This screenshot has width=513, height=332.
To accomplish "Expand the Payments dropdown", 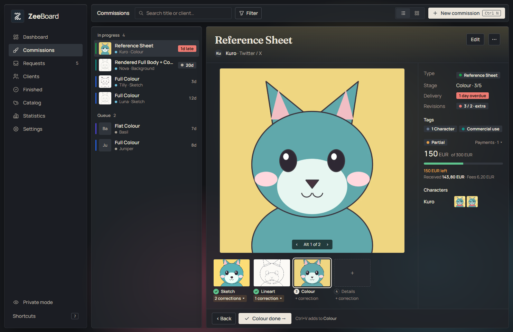I will coord(488,142).
